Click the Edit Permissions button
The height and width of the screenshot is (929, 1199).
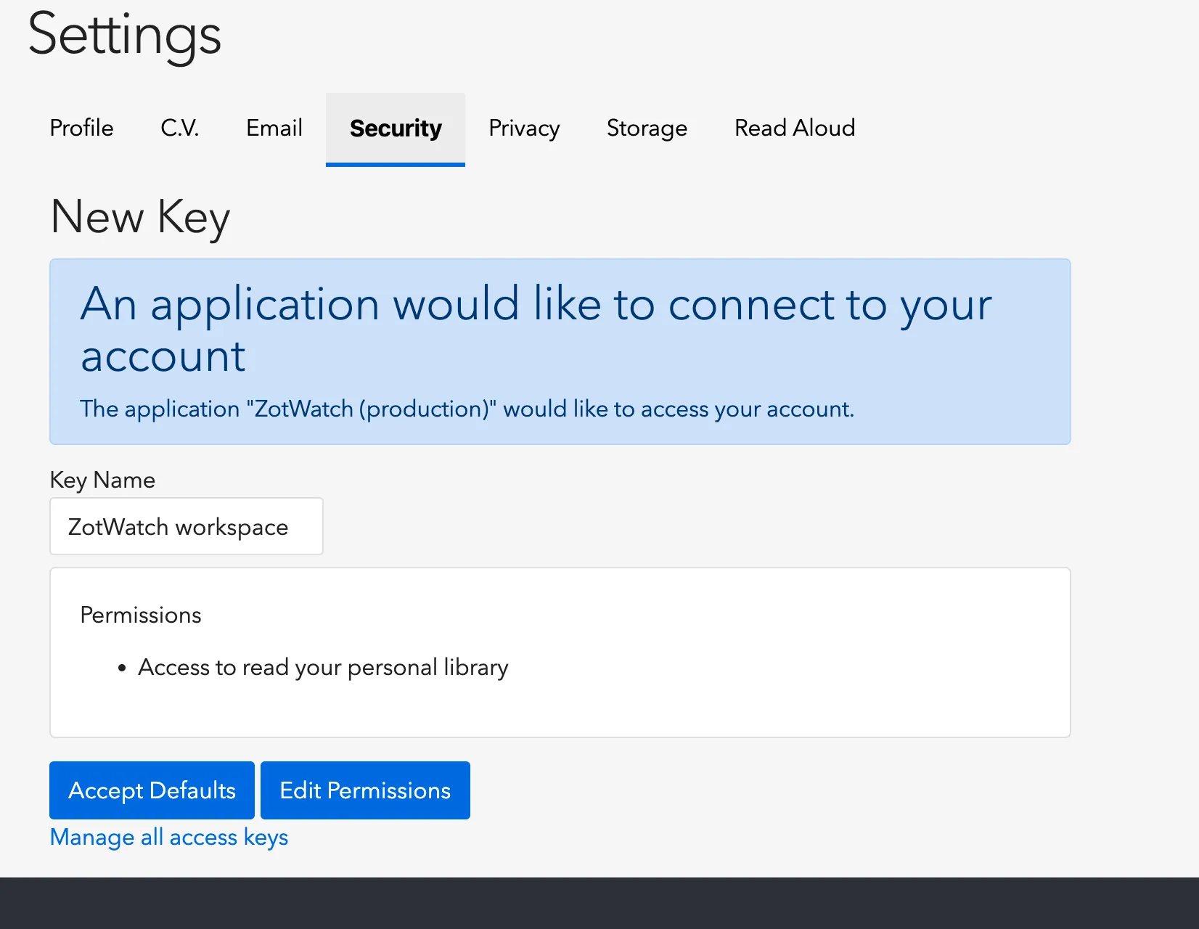pos(365,790)
